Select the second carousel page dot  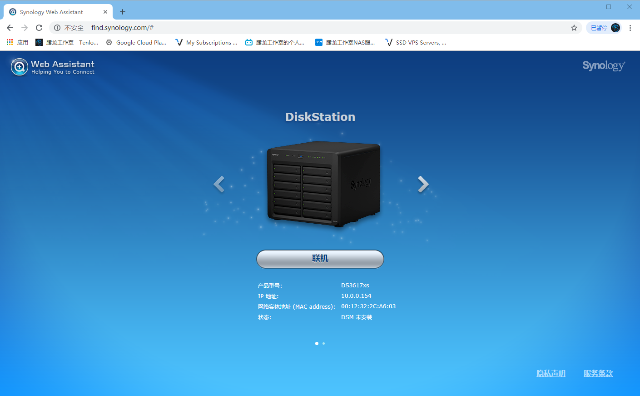[x=323, y=343]
